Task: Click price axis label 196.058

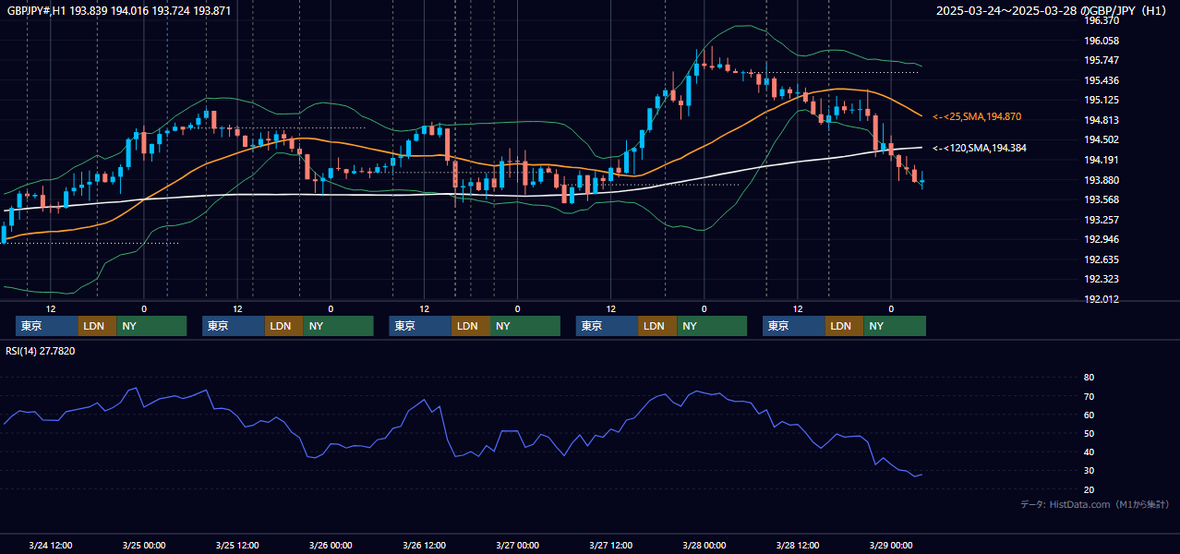Action: point(1102,41)
